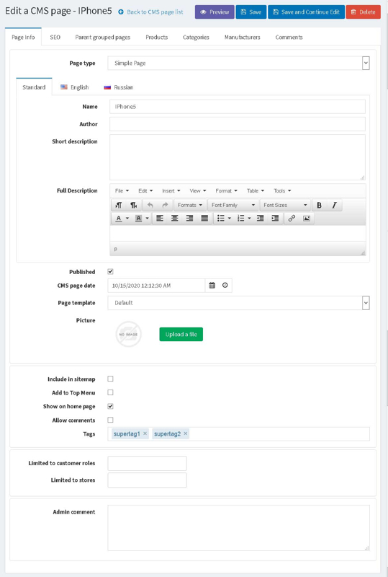The height and width of the screenshot is (577, 388).
Task: Align text left in Full Description
Action: 160,219
